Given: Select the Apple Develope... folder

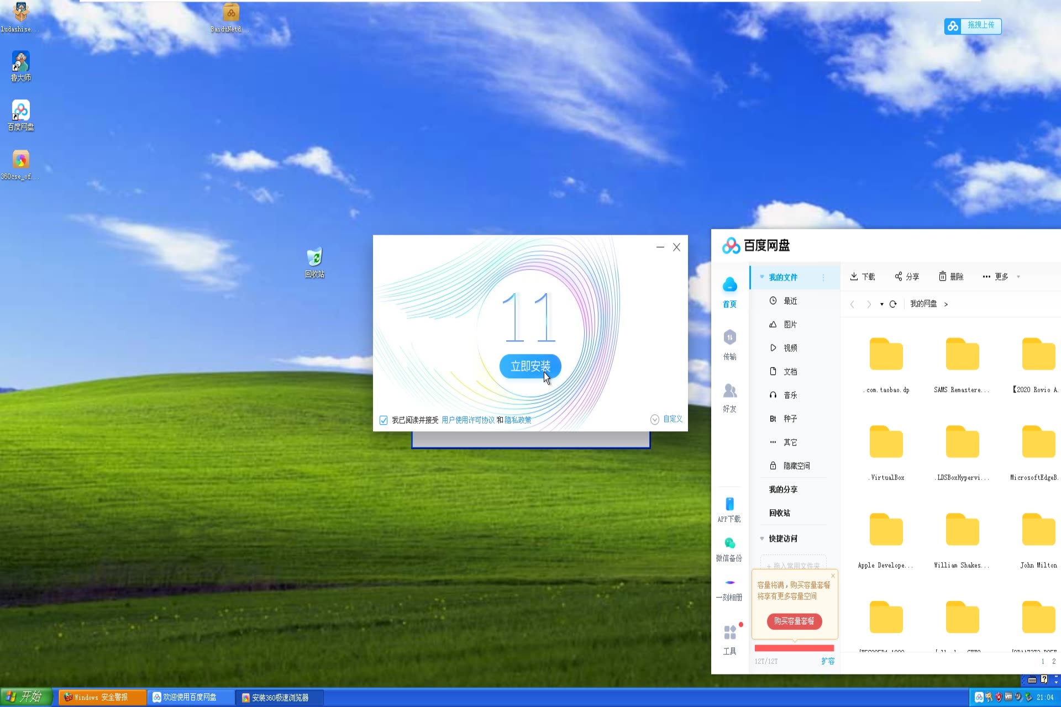Looking at the screenshot, I should coord(886,540).
